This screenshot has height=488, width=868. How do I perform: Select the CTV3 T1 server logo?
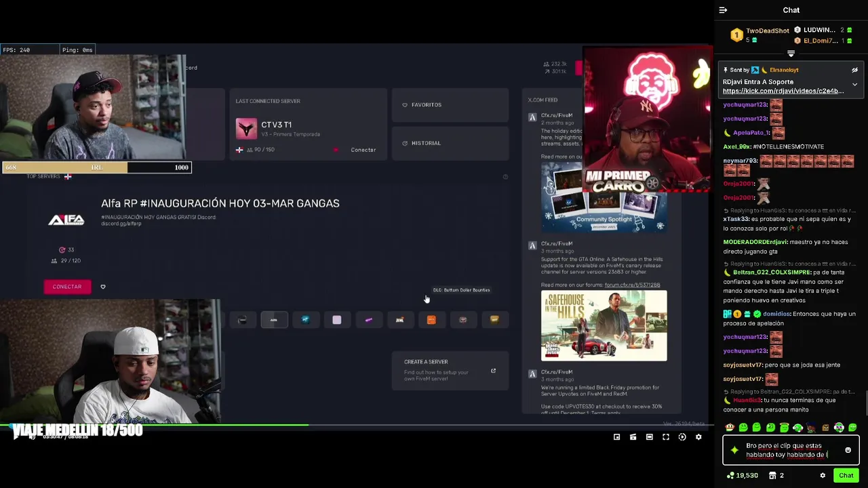coord(246,129)
